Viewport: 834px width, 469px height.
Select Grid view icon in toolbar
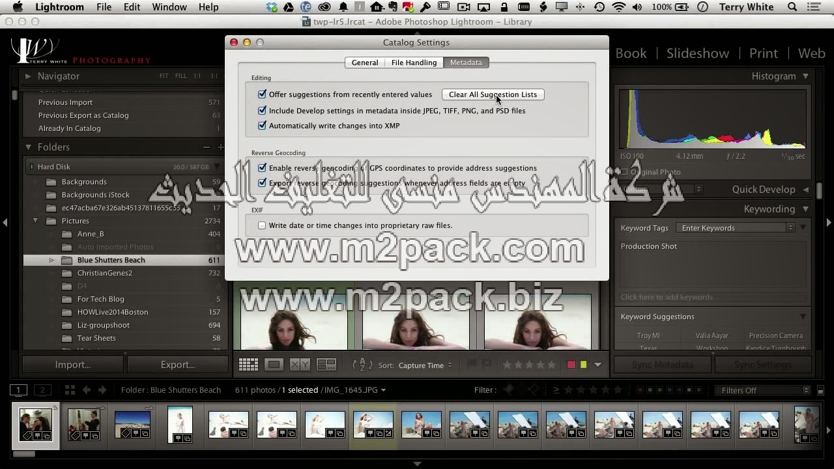[248, 365]
